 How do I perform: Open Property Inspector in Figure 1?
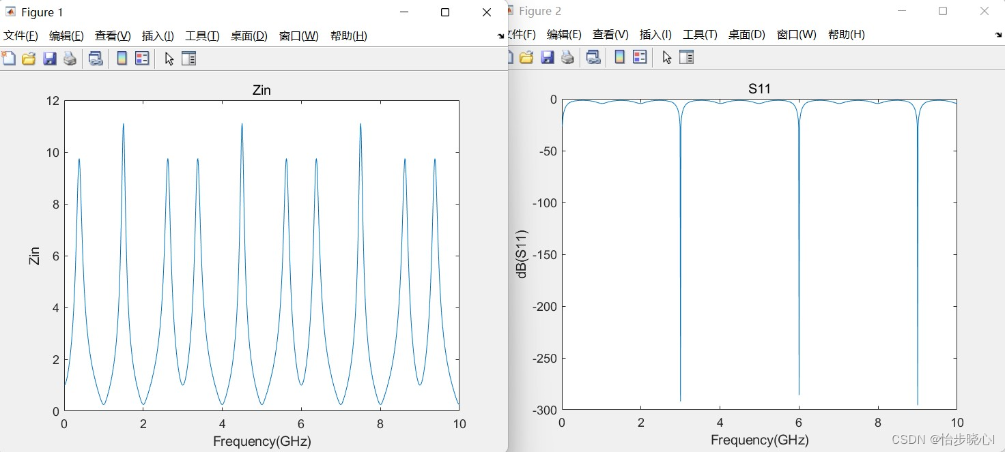click(189, 59)
